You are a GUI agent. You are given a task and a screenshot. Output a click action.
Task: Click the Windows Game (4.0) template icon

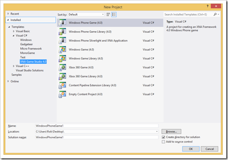click(62, 50)
